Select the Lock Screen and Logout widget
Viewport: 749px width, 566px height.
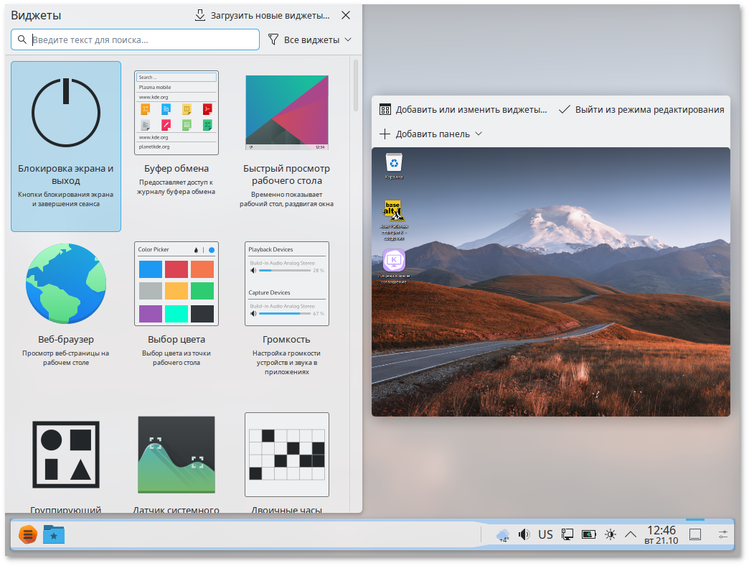click(66, 146)
